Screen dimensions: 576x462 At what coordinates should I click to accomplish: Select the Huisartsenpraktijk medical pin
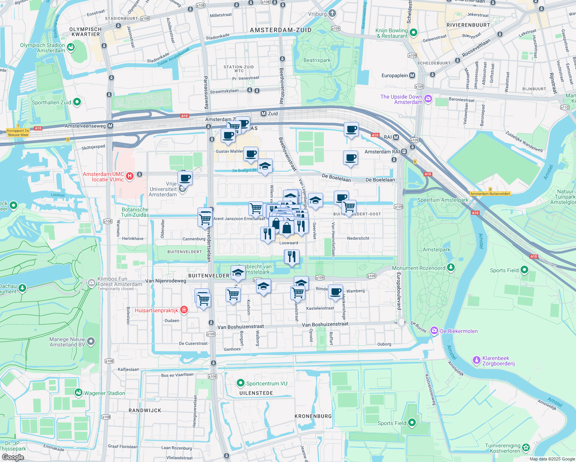click(x=184, y=309)
